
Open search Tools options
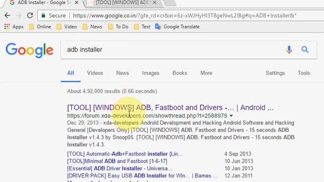(304, 73)
